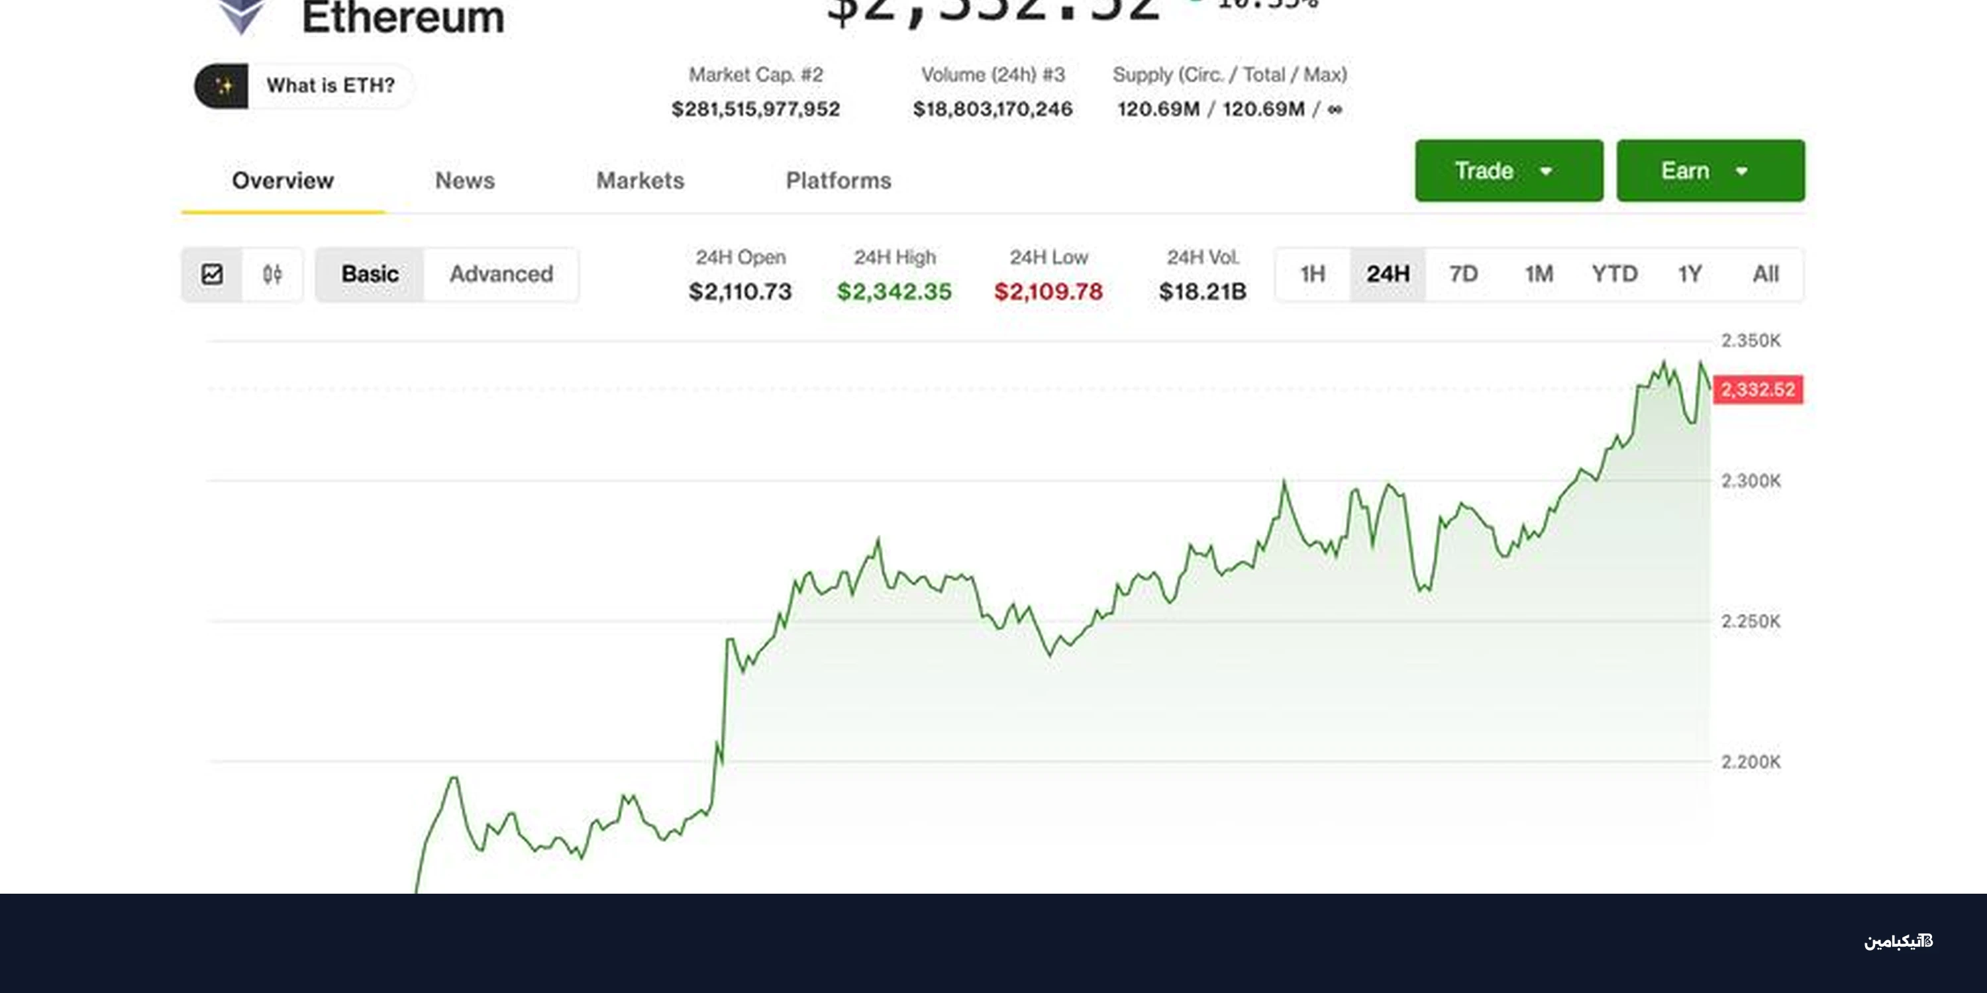The image size is (1987, 993).
Task: Select the YTD range on the timeframe bar
Action: point(1615,273)
